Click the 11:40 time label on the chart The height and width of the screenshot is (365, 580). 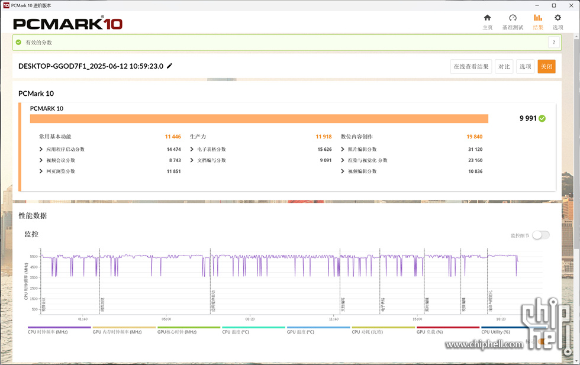(x=334, y=319)
